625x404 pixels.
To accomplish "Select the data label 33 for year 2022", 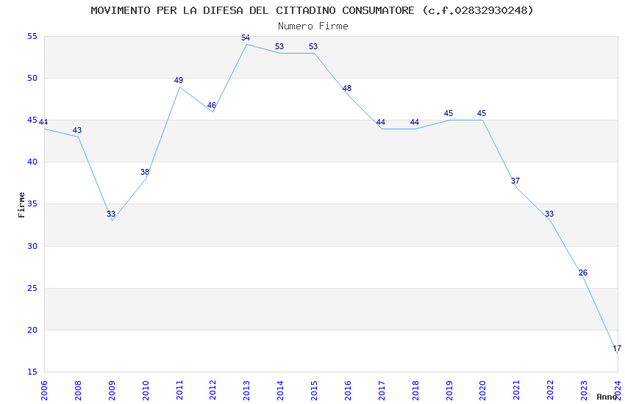I will 549,214.
